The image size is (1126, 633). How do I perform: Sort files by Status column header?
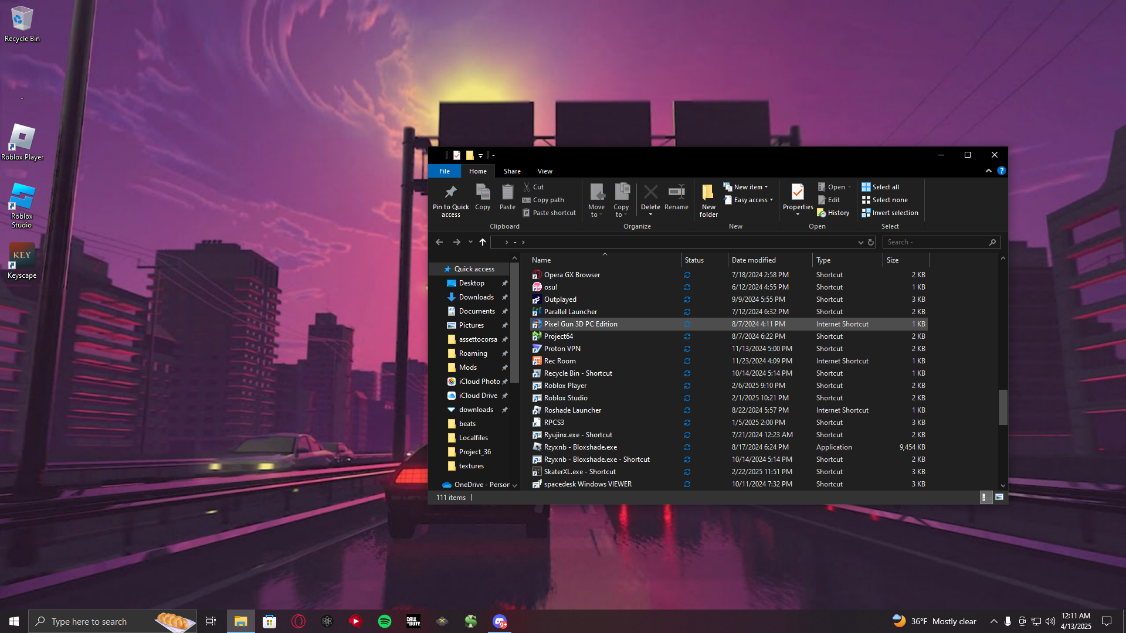click(704, 260)
